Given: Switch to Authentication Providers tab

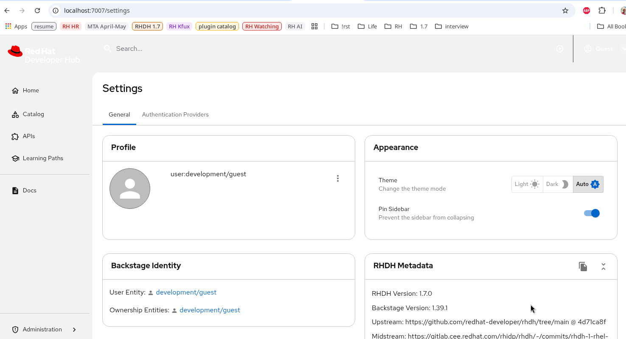Looking at the screenshot, I should coord(175,114).
